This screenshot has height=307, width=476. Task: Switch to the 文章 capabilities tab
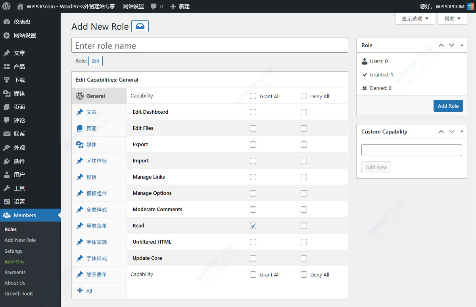[x=91, y=112]
